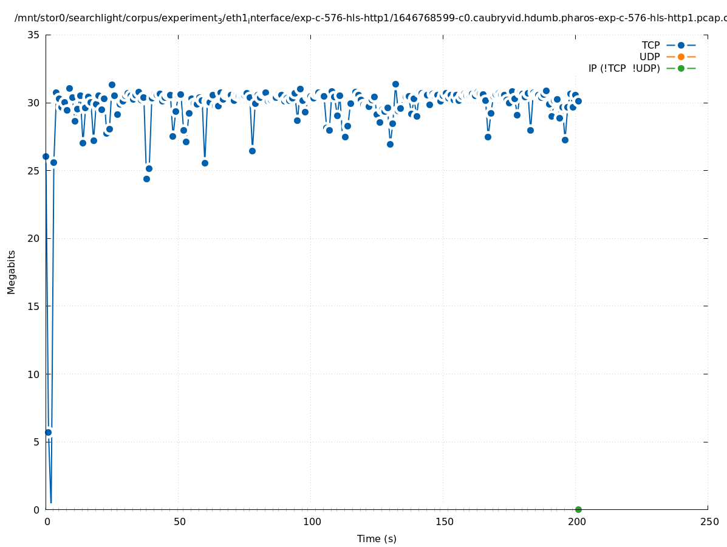Select the TCP legend label

point(650,46)
